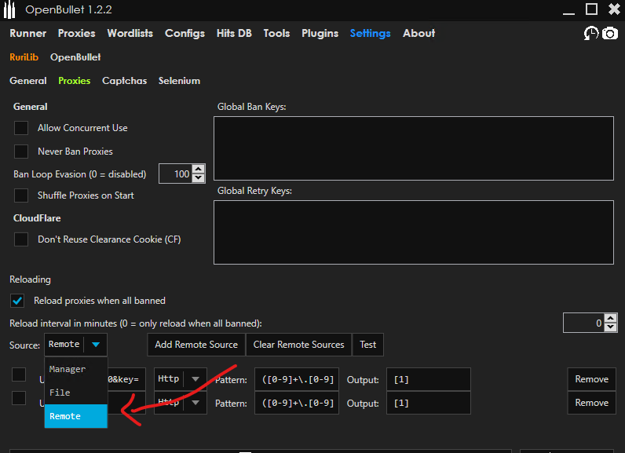
Task: Decrease reload interval minutes arrow
Action: [611, 327]
